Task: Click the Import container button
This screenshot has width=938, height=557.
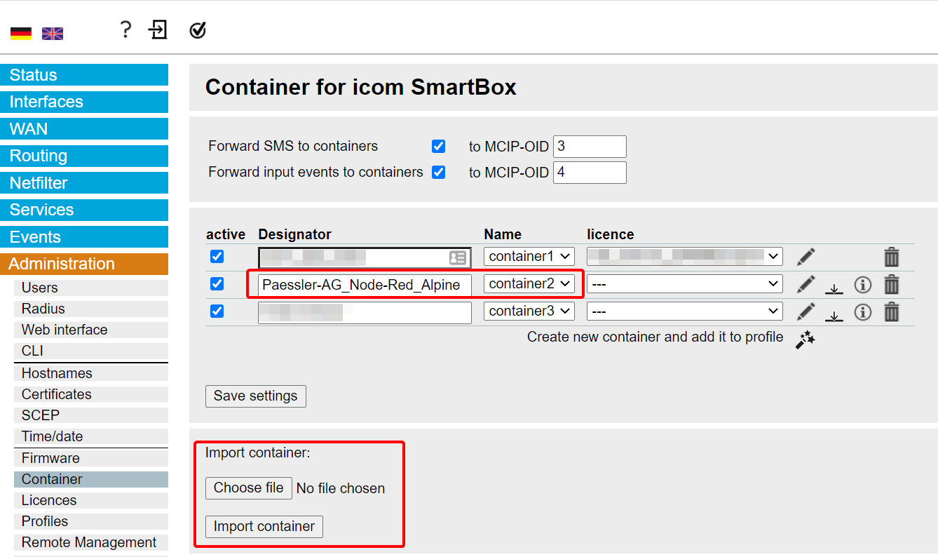Action: [264, 526]
